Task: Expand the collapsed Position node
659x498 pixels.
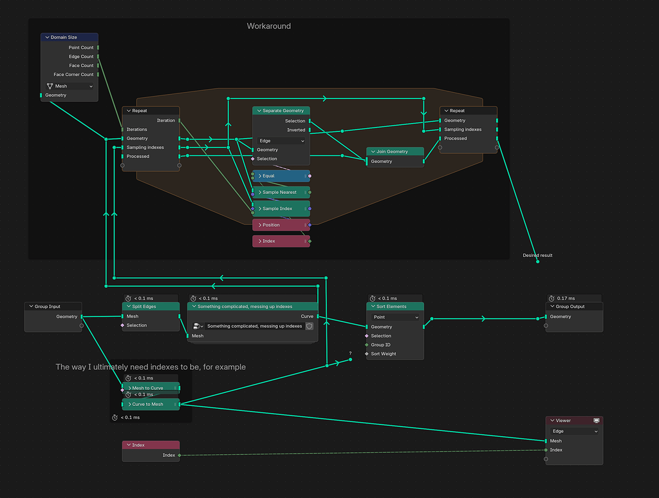Action: 260,225
